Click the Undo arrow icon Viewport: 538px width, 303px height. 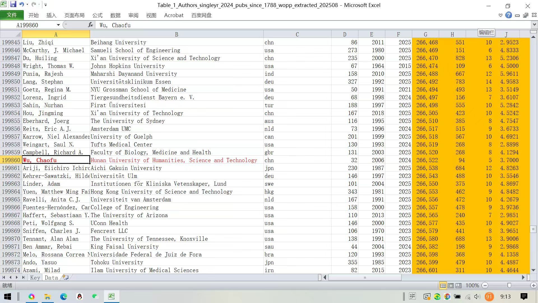pos(22,4)
